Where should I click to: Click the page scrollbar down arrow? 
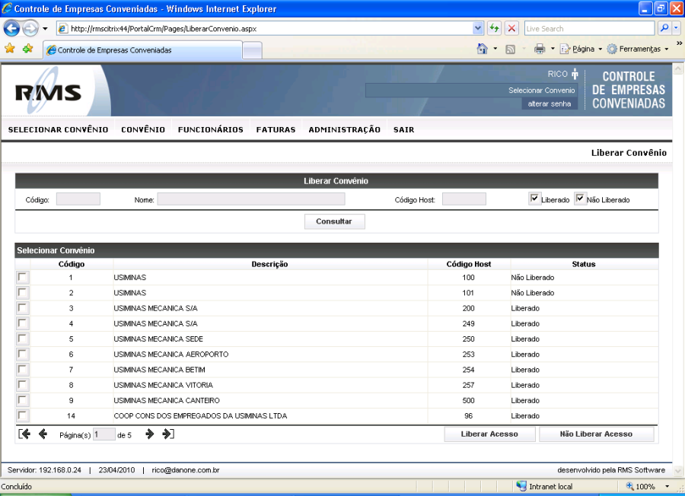[677, 471]
